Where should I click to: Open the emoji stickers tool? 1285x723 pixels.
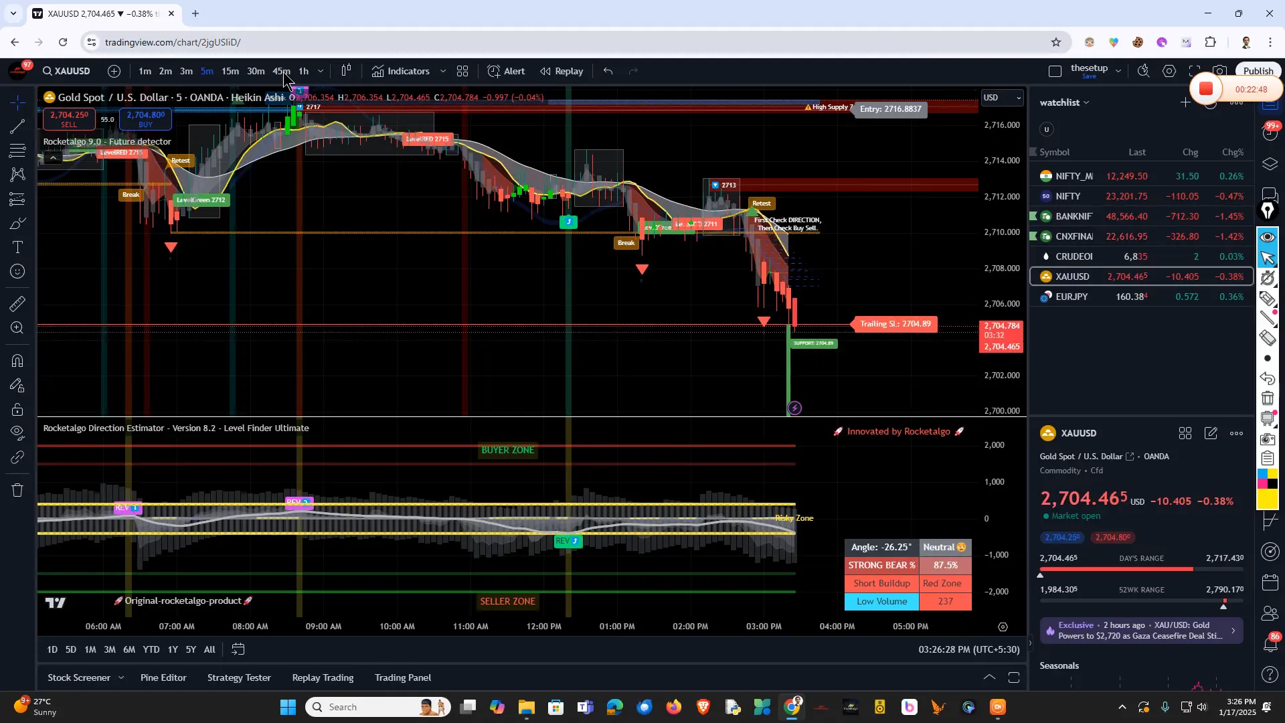click(17, 271)
